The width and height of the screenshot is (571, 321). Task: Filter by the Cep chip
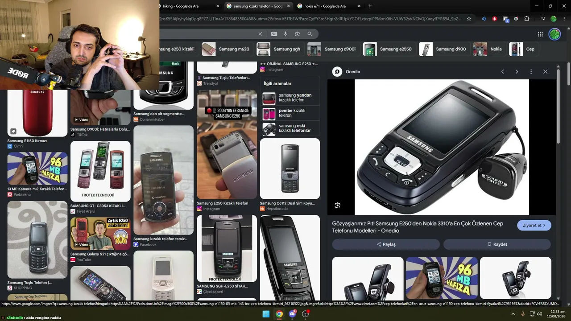point(523,49)
